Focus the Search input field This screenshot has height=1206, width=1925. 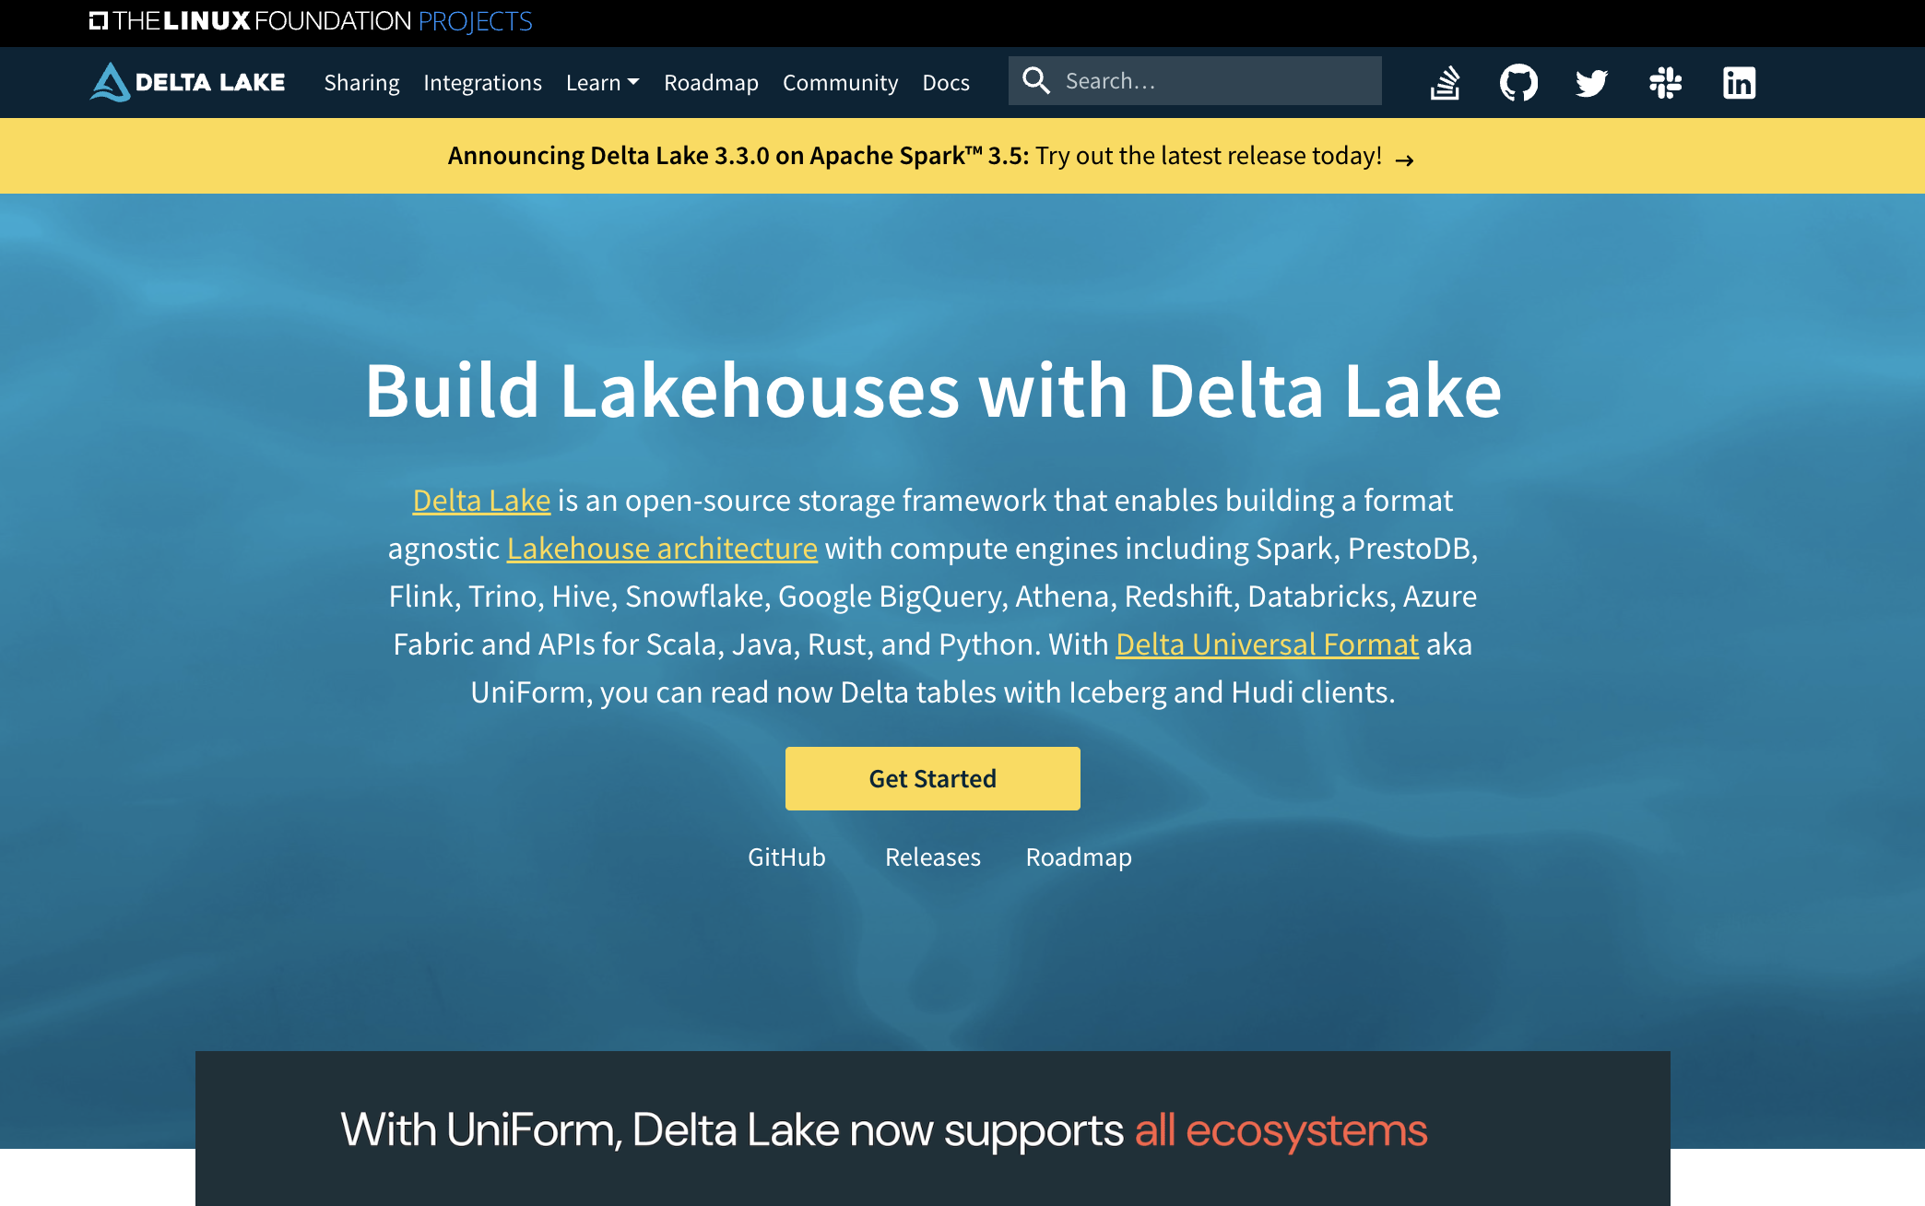pyautogui.click(x=1195, y=80)
